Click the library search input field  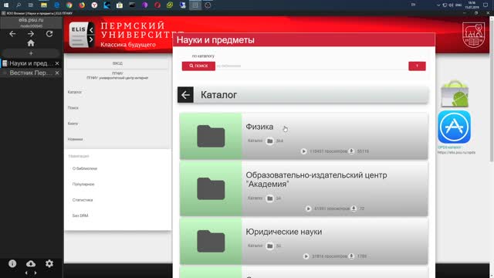coord(312,66)
